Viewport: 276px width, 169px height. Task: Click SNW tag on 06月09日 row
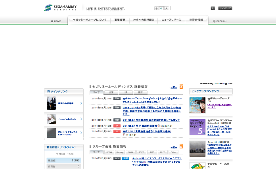coord(117,158)
